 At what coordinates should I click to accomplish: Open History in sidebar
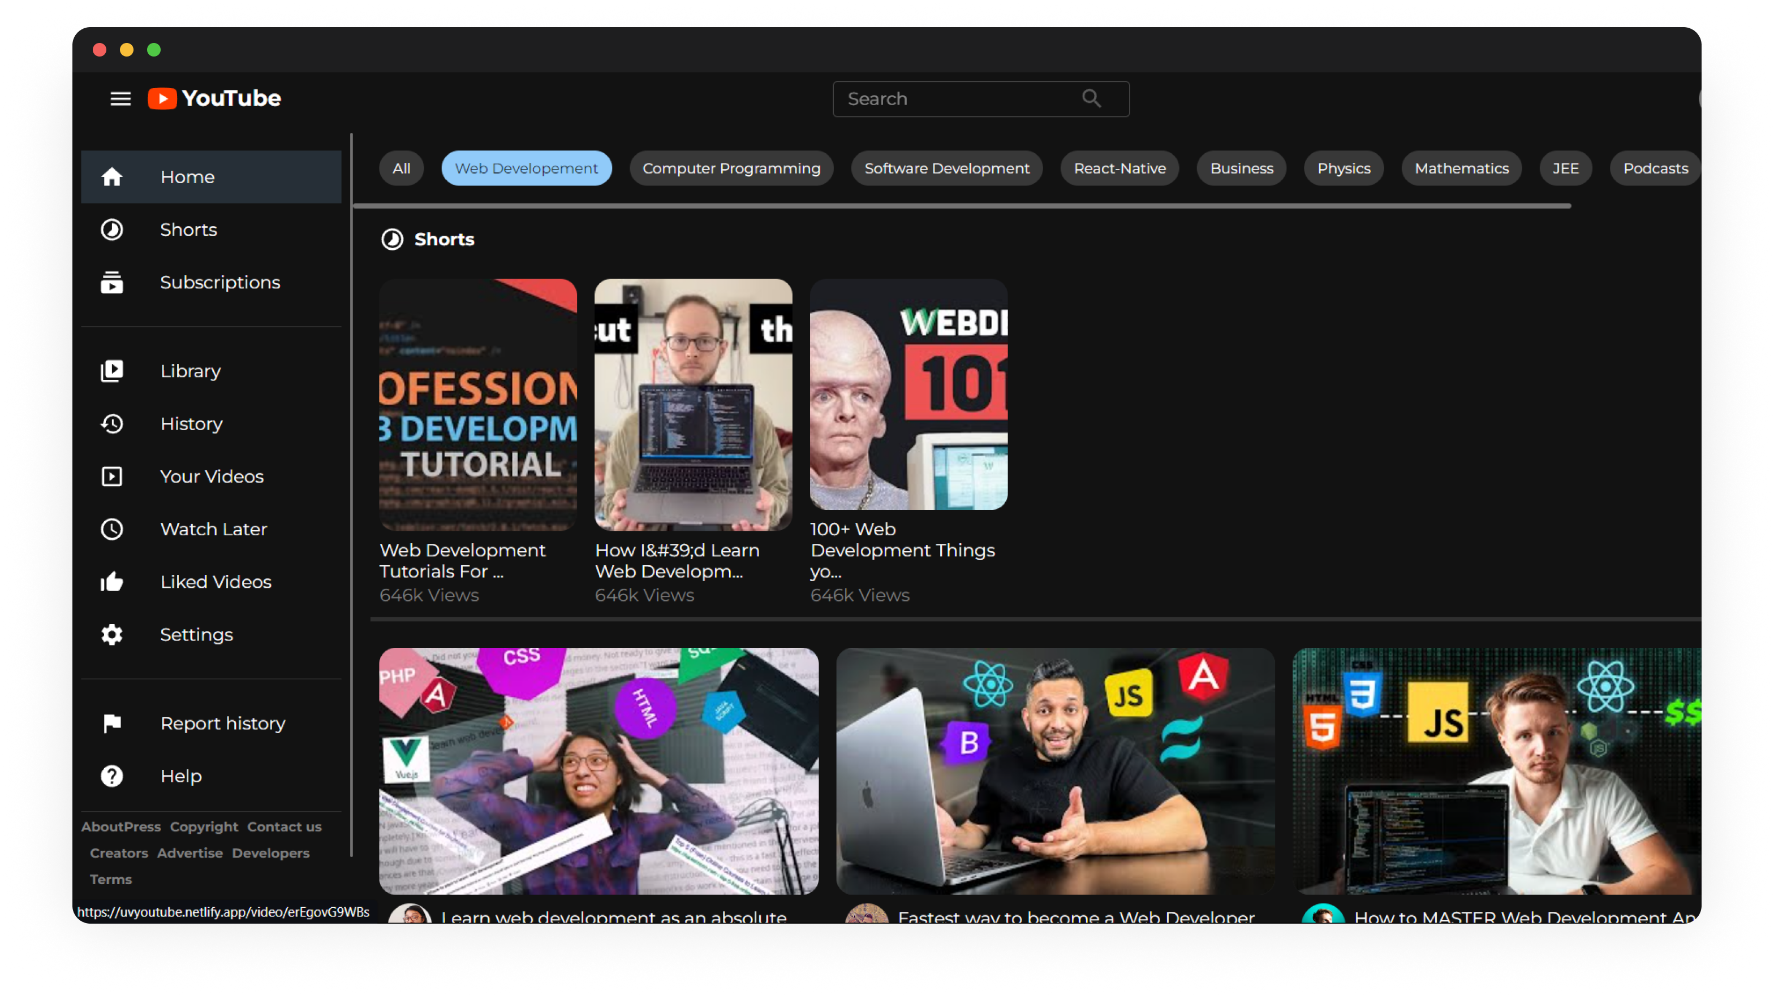tap(212, 423)
